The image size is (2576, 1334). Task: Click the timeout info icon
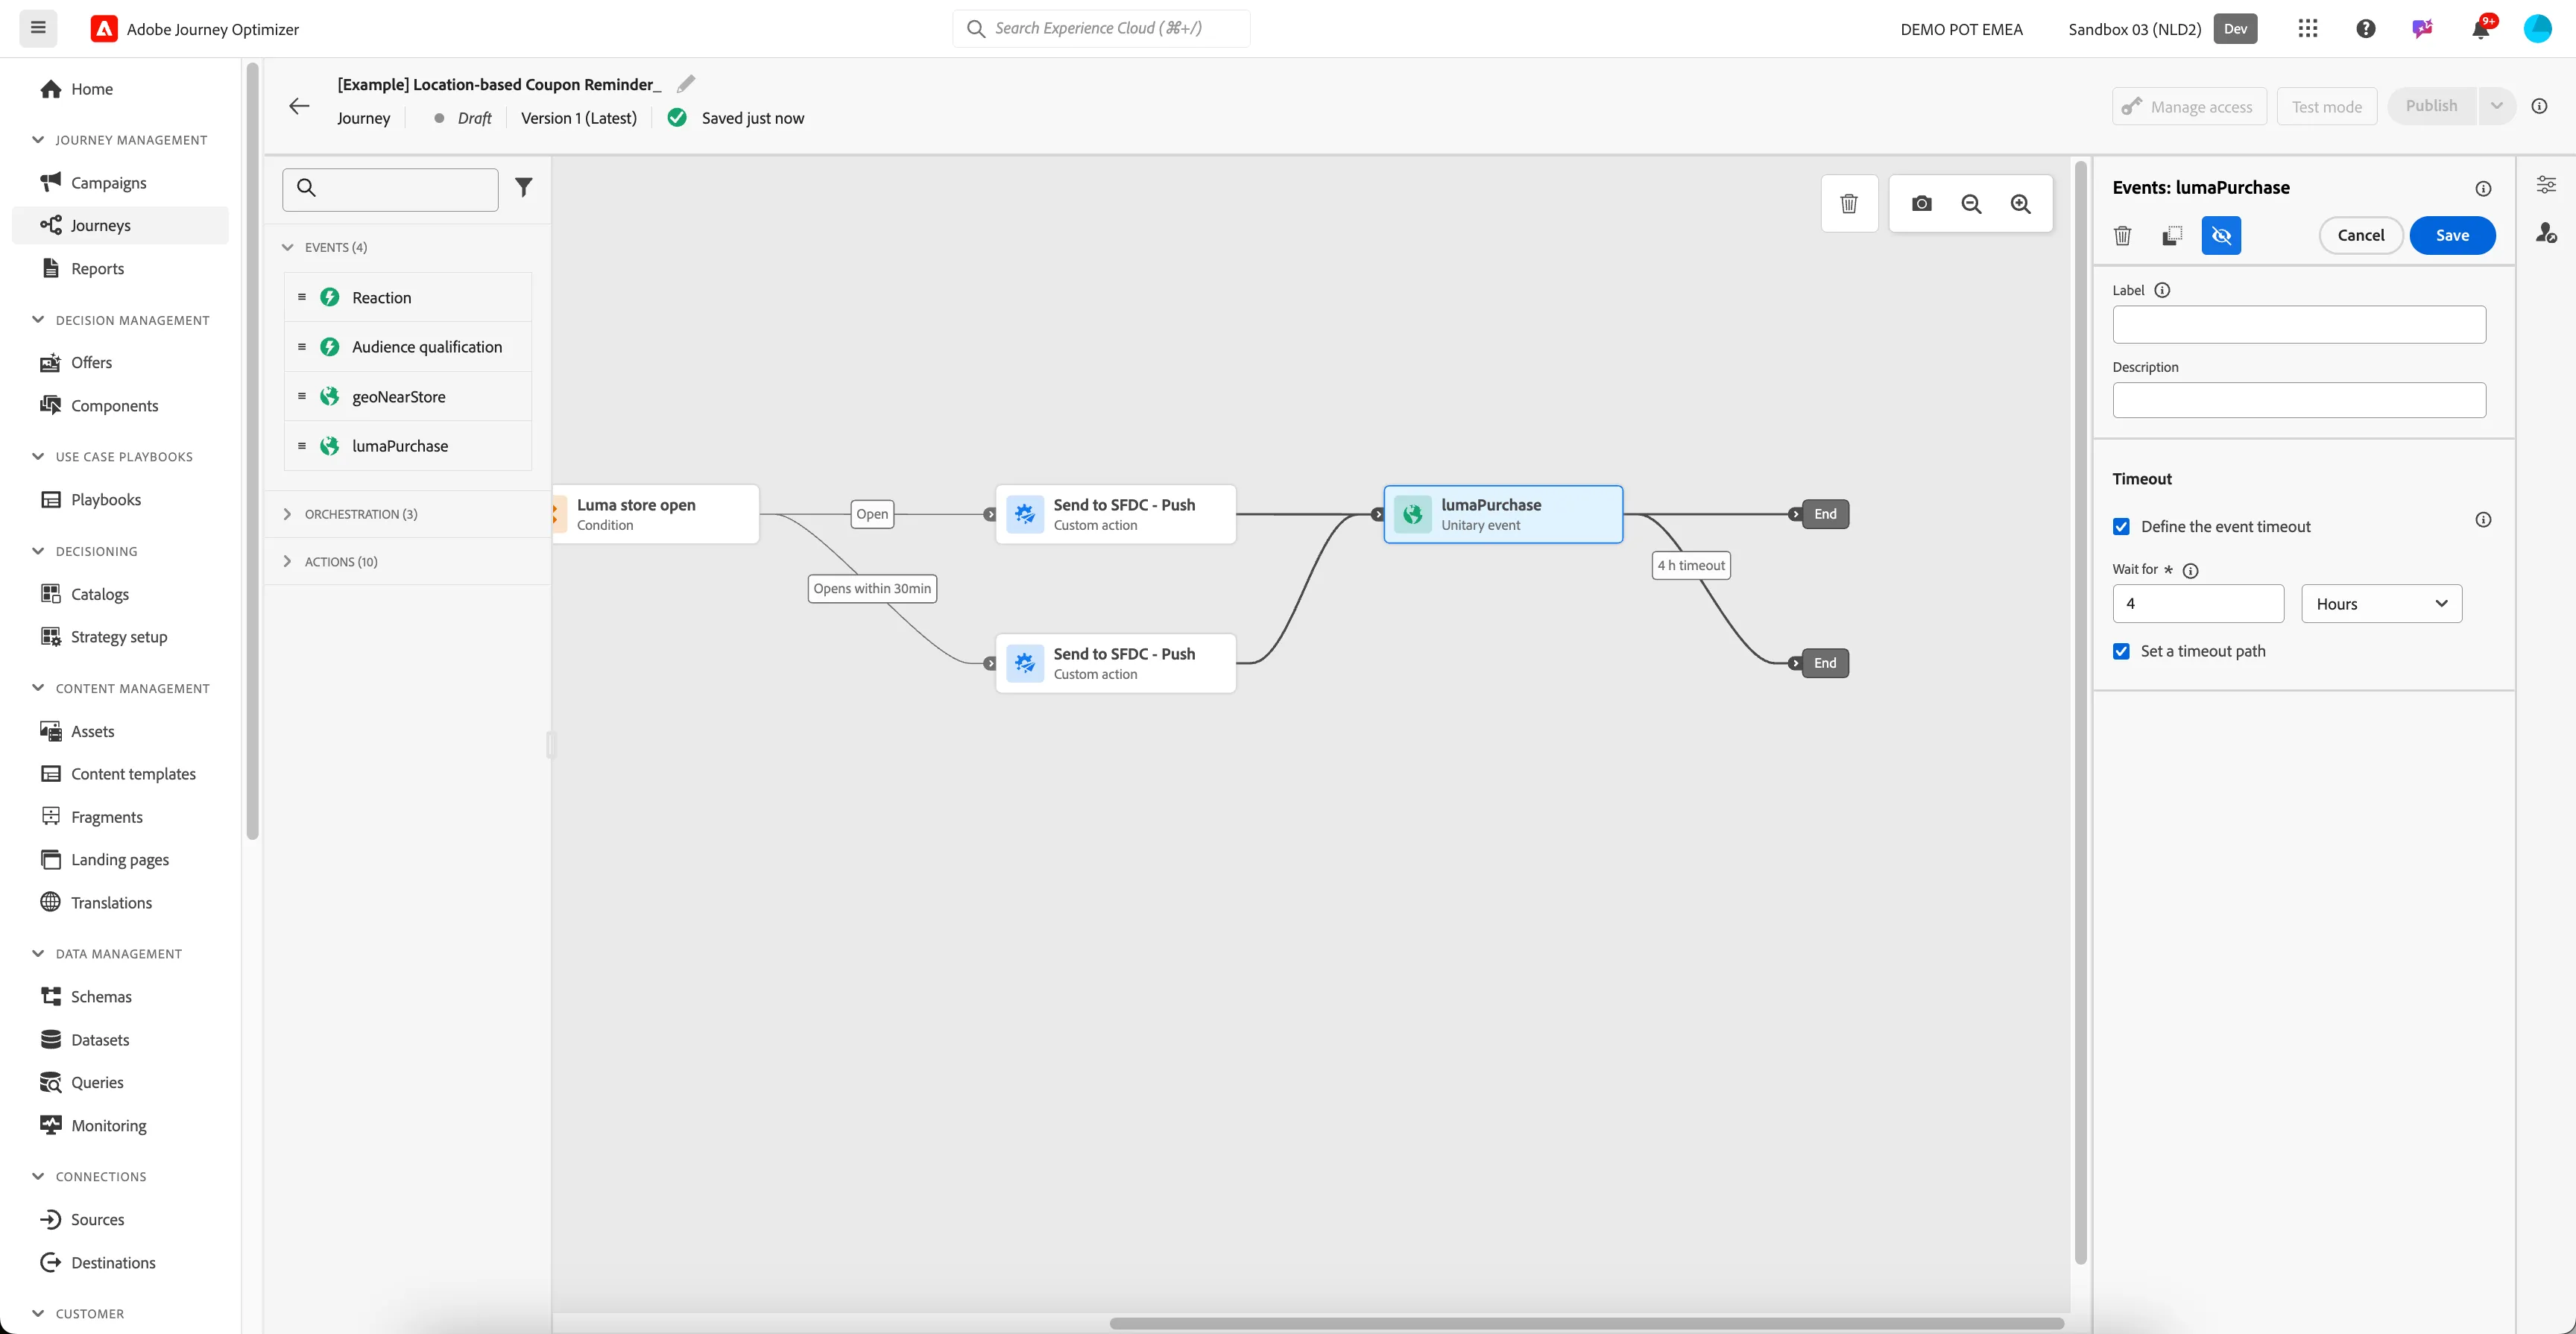2483,520
